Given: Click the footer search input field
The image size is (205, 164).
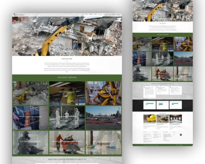Looking at the screenshot, I should click(x=176, y=135).
